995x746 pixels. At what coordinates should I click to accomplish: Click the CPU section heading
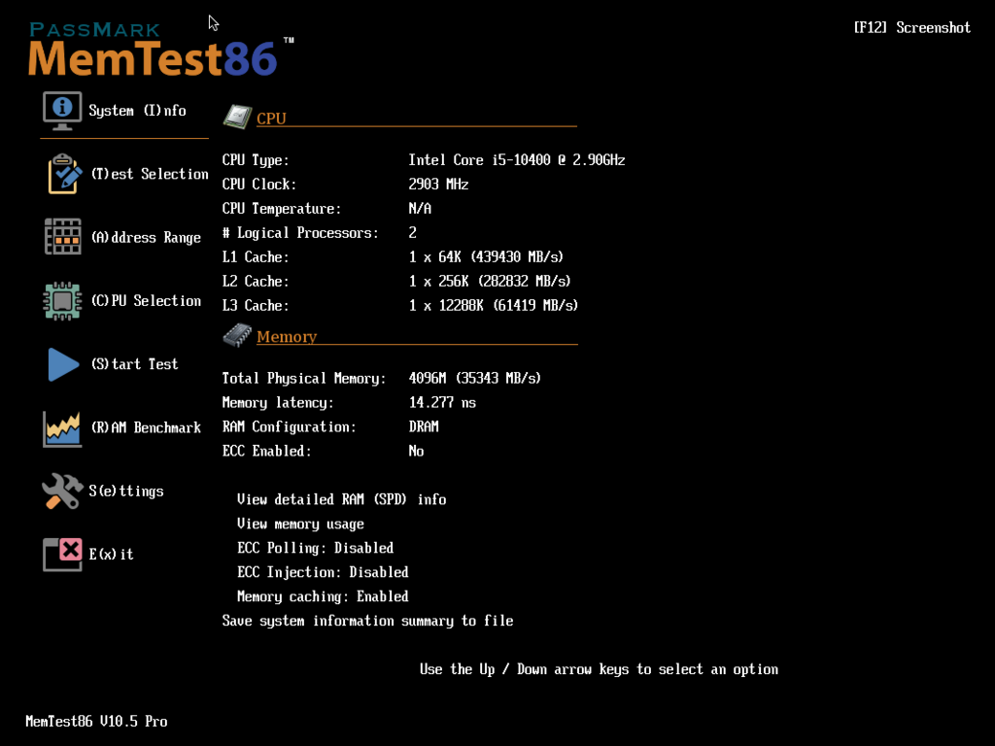271,119
